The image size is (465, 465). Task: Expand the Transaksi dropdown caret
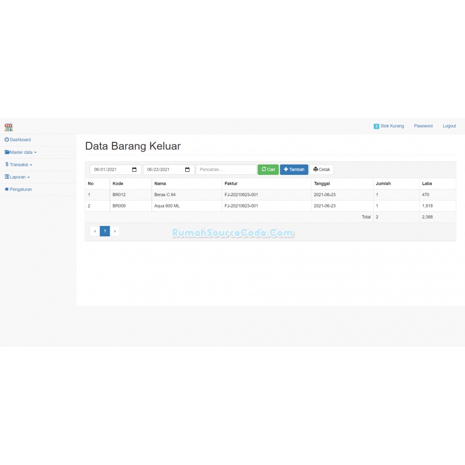[x=31, y=165]
